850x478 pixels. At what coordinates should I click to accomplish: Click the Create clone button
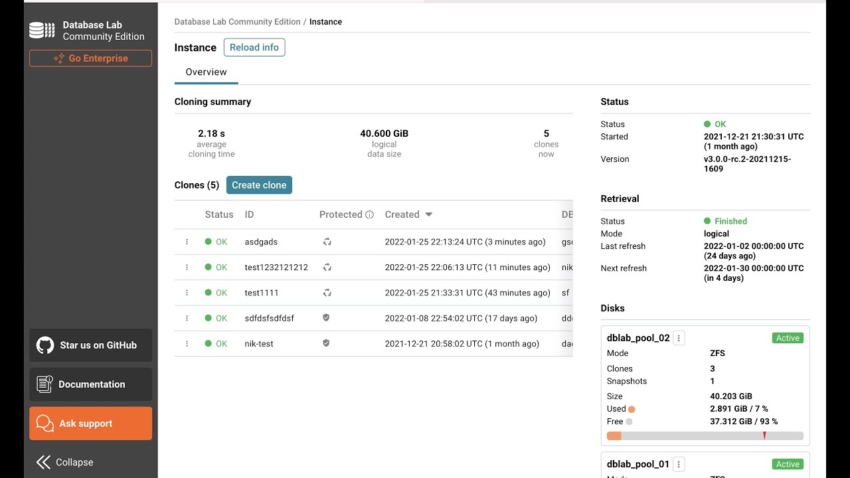coord(259,185)
